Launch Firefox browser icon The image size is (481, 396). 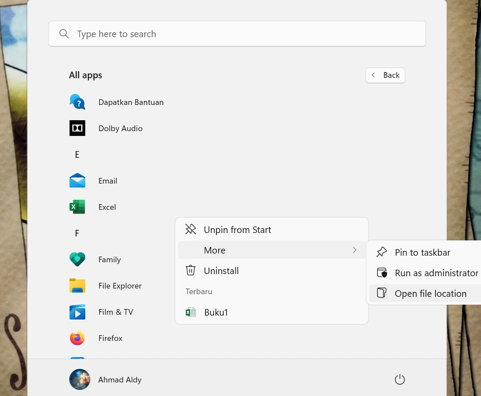[x=77, y=338]
